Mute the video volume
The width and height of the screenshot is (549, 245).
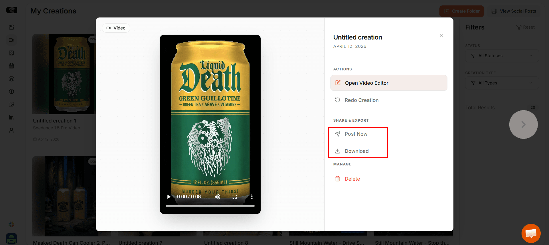pyautogui.click(x=218, y=197)
